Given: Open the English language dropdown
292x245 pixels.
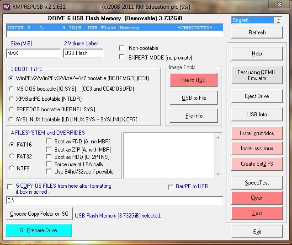Looking at the screenshot, I should [278, 20].
